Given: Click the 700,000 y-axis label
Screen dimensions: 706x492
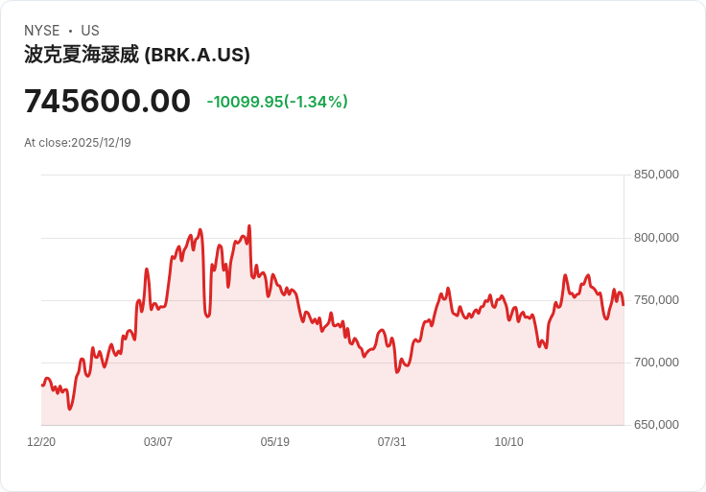Looking at the screenshot, I should point(656,363).
